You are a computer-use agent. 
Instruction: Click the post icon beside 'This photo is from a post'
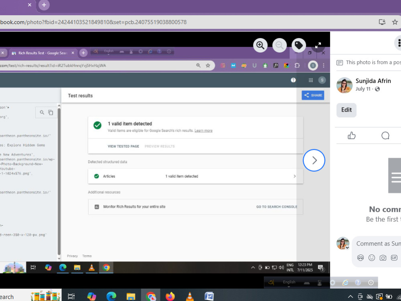point(339,63)
